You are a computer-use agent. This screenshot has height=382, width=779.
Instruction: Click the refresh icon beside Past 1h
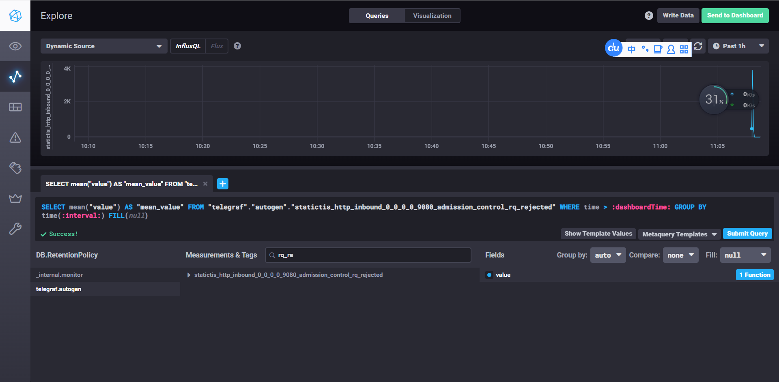tap(698, 46)
